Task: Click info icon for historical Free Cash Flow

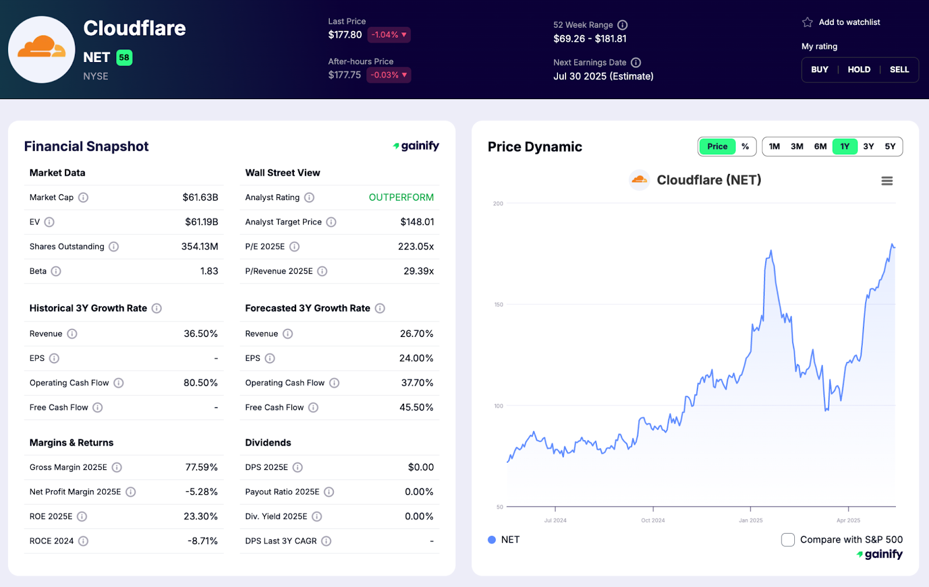Action: pos(98,408)
